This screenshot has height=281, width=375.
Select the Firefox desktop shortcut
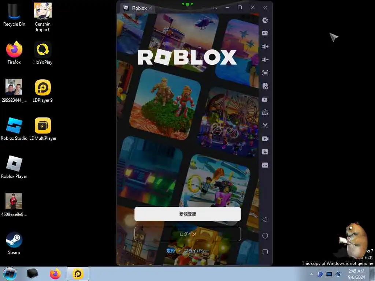[14, 53]
